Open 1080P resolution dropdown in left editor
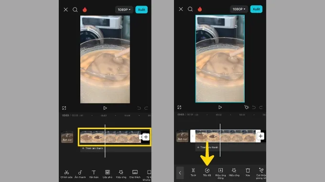 click(124, 10)
